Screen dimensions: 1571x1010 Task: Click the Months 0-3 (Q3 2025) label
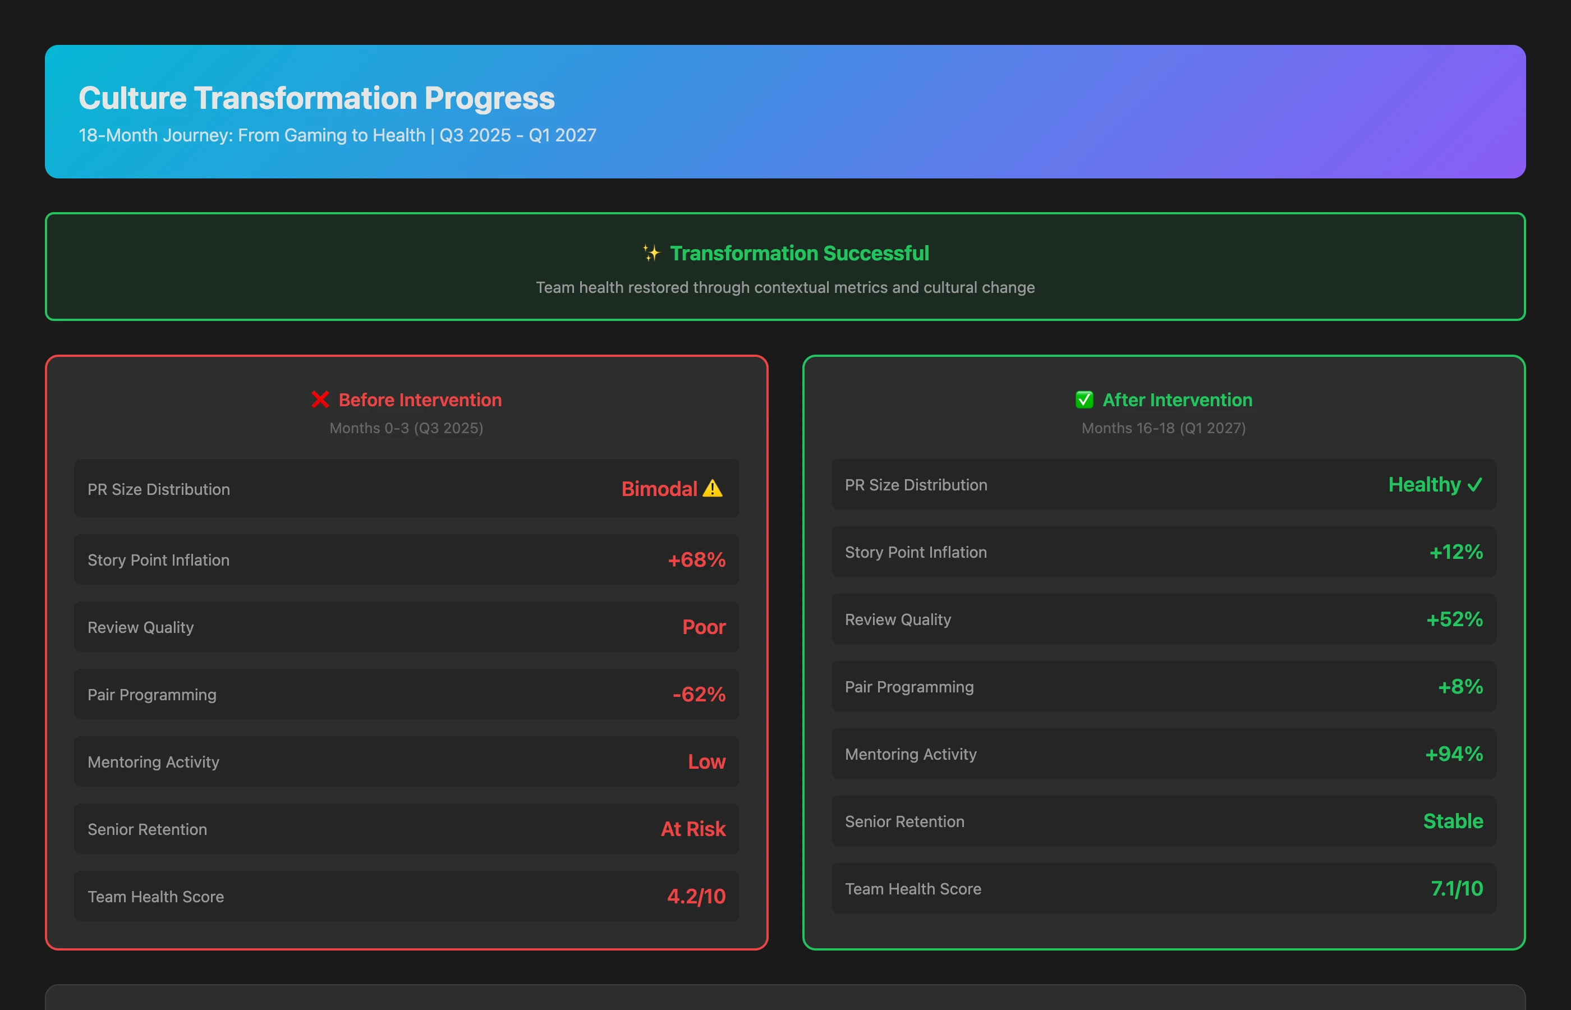[407, 428]
